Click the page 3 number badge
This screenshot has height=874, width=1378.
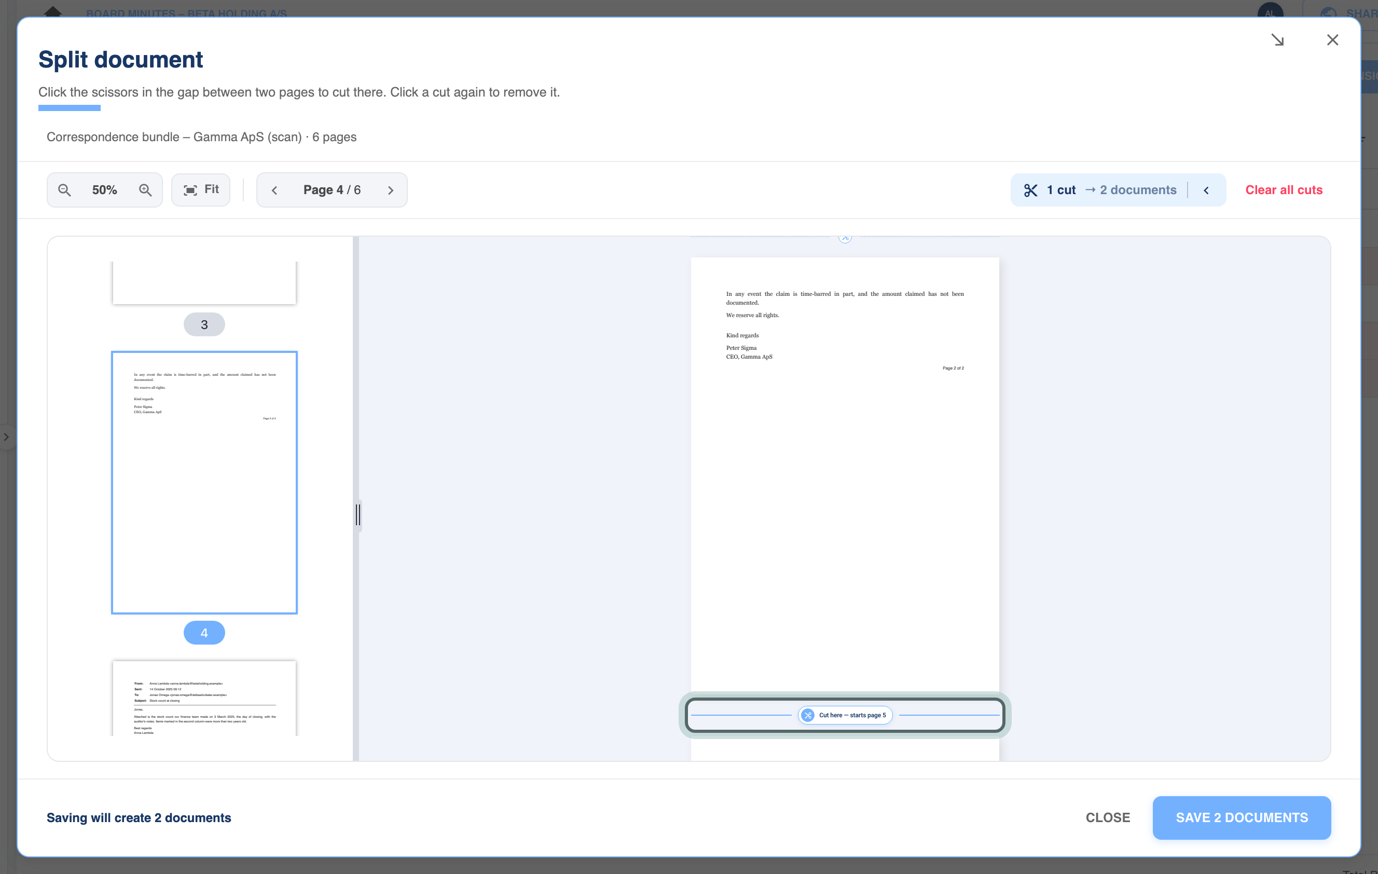[x=204, y=324]
